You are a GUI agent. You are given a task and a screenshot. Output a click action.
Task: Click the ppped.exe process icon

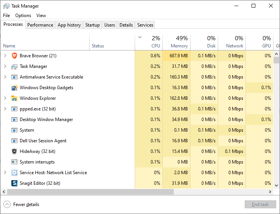pos(14,109)
